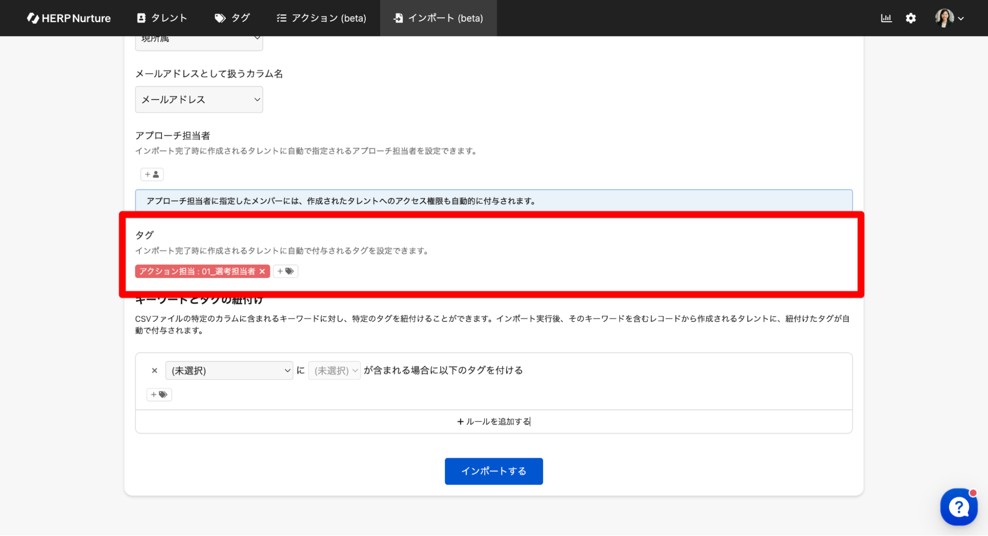This screenshot has height=536, width=988.
Task: Open the analytics chart icon
Action: (x=886, y=18)
